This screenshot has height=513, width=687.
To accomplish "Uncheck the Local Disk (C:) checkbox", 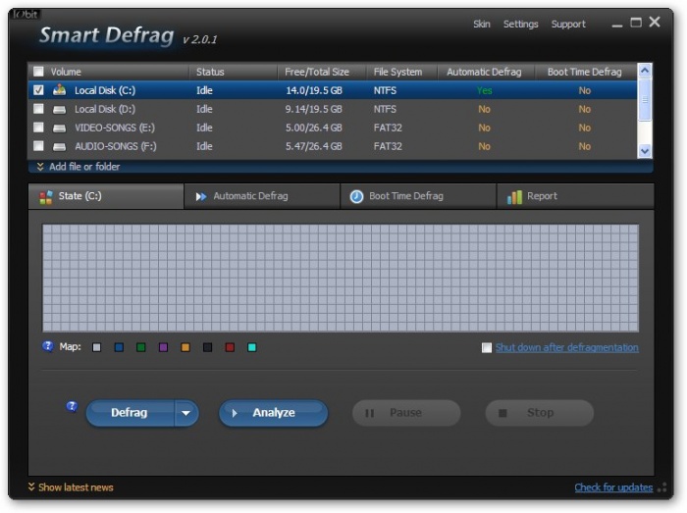I will 38,90.
